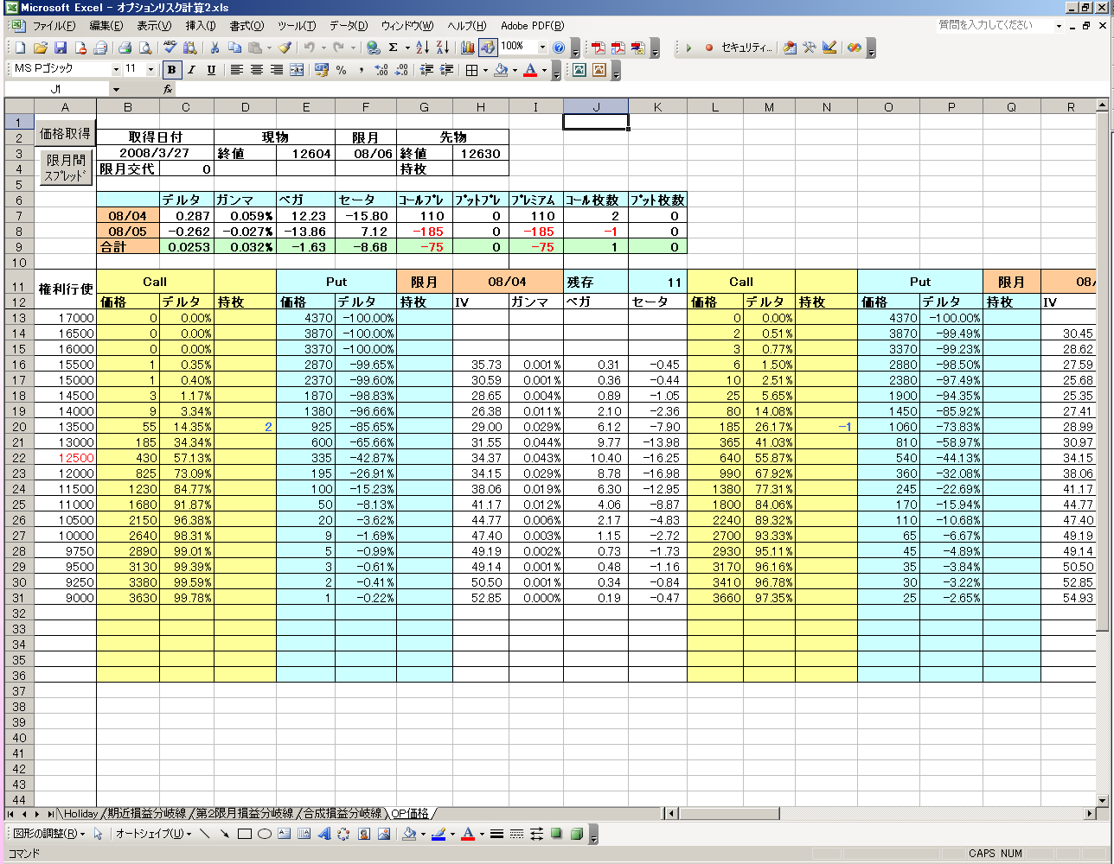Open the 挿入(I) menu

point(201,26)
